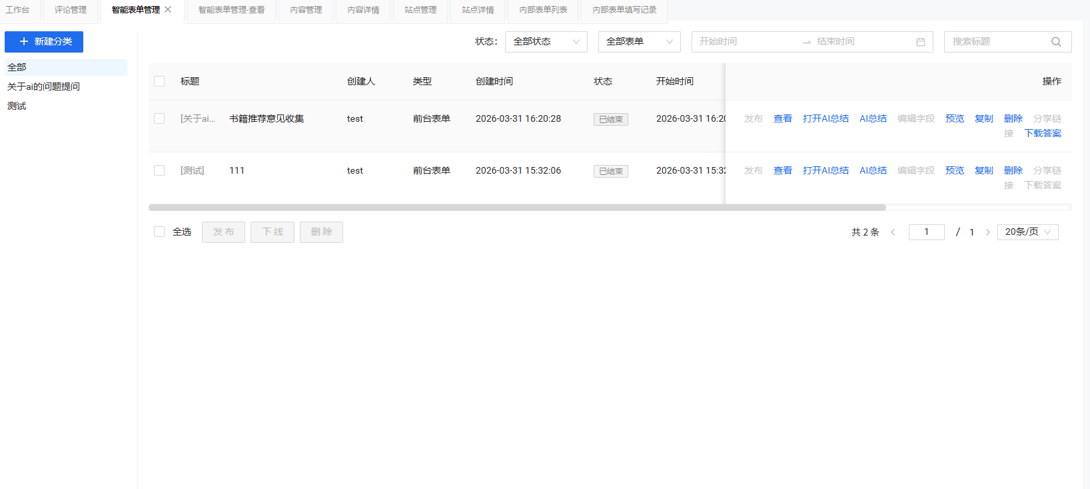Click the 搜索标题 search input field
Viewport: 1090px width, 489px height.
coord(996,41)
